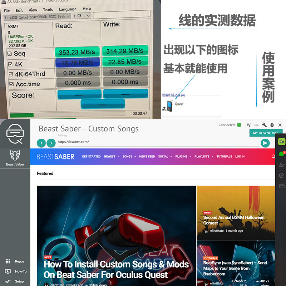Expand the PLUGINS menu arrow
The height and width of the screenshot is (286, 286).
(x=191, y=157)
